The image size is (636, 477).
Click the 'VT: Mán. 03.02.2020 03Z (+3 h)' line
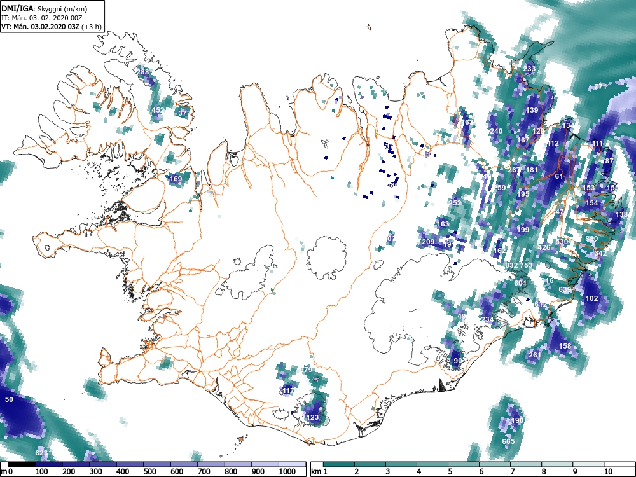51,27
